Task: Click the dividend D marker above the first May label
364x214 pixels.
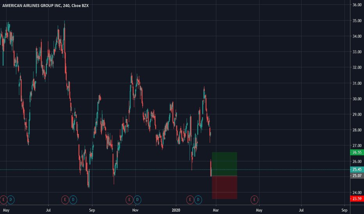Action: (11, 200)
